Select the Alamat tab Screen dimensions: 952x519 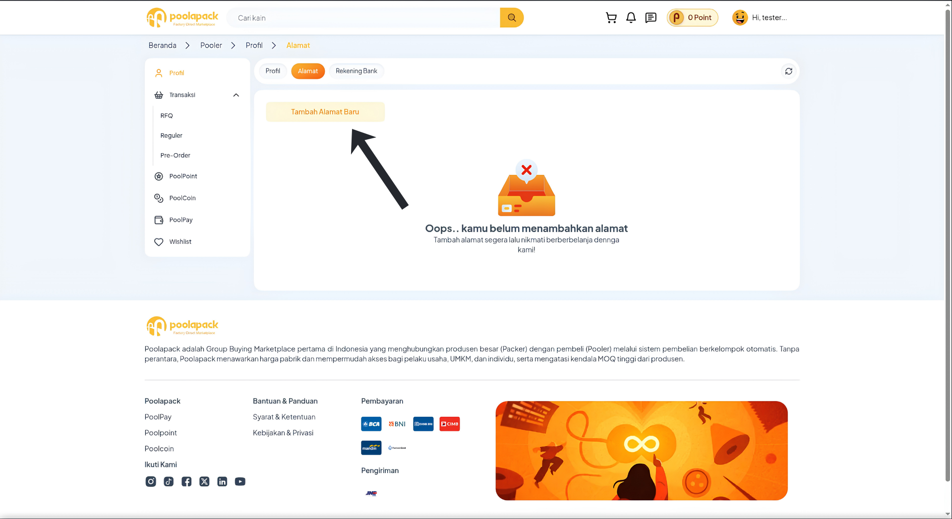[308, 71]
